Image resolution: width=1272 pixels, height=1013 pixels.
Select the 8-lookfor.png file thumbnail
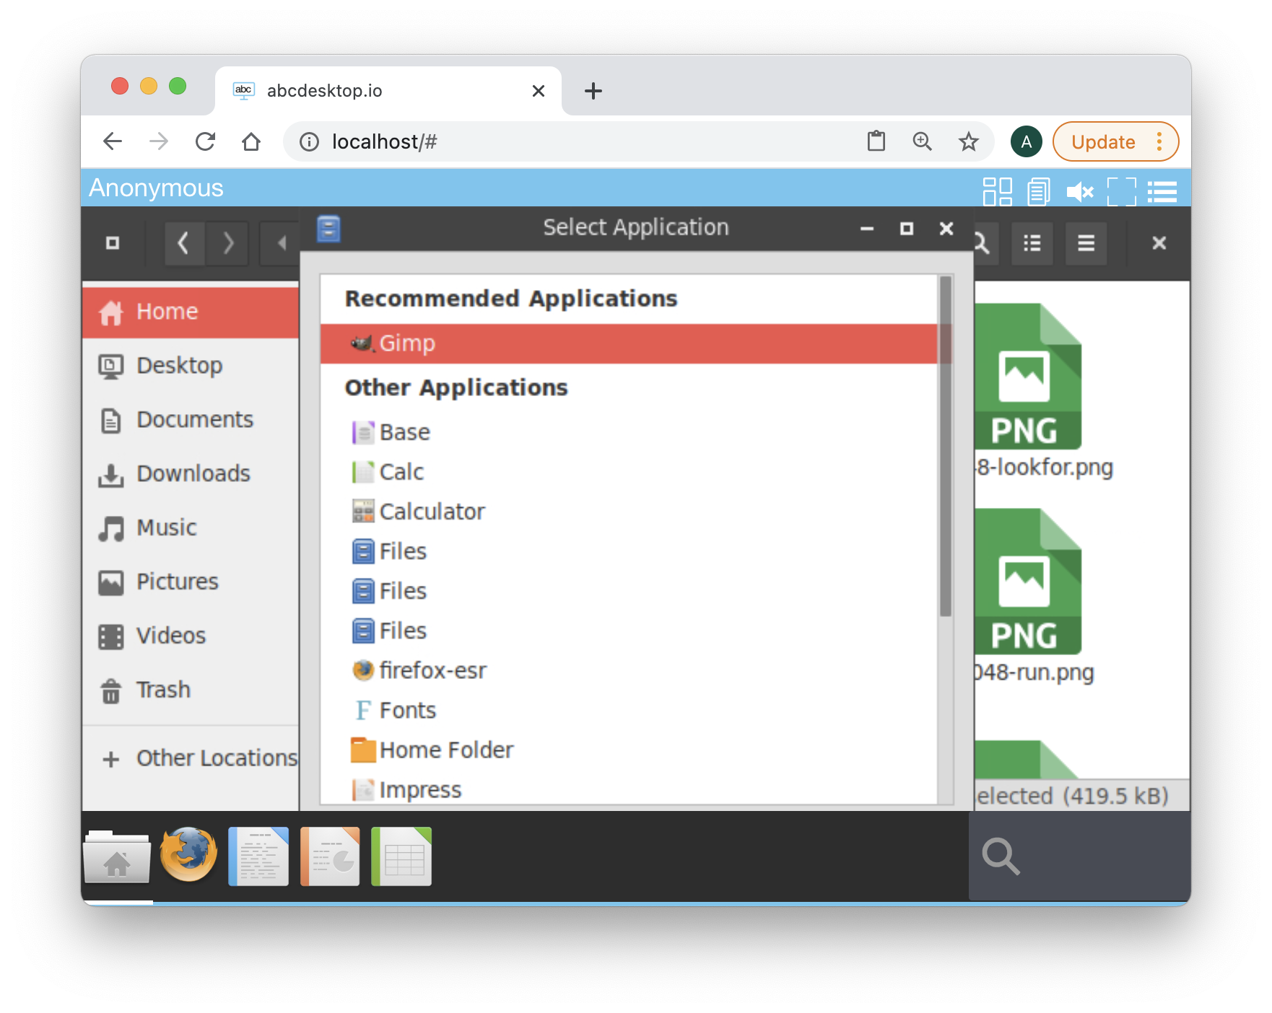point(1027,377)
